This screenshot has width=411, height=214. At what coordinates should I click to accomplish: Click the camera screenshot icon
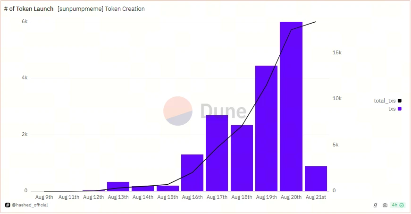click(385, 205)
